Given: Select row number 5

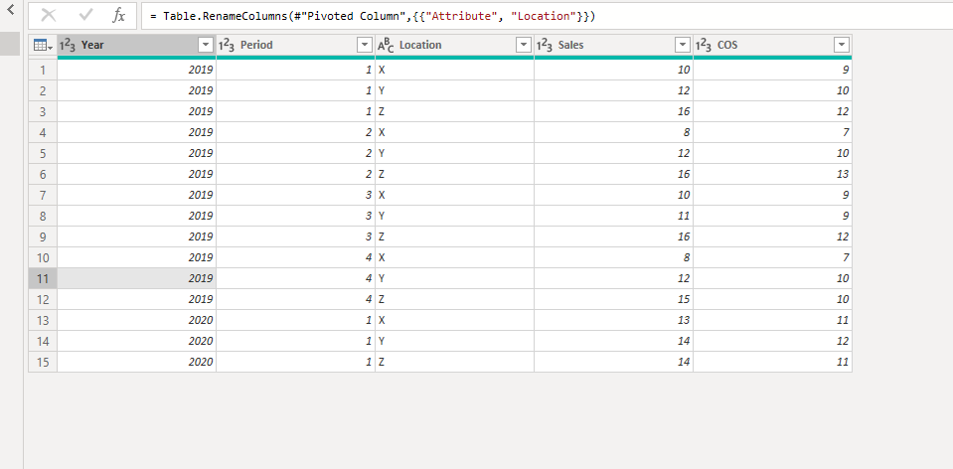Looking at the screenshot, I should pyautogui.click(x=43, y=153).
